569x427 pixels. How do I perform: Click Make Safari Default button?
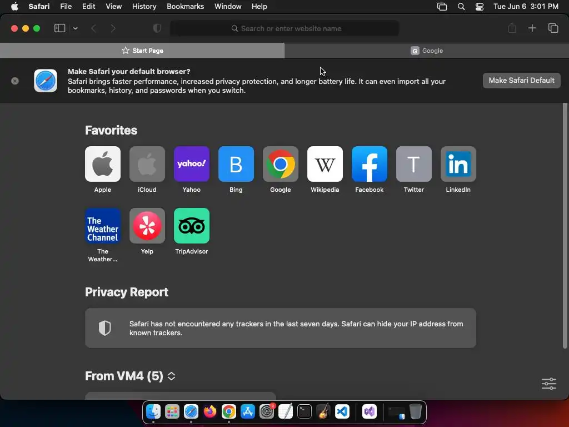click(521, 80)
